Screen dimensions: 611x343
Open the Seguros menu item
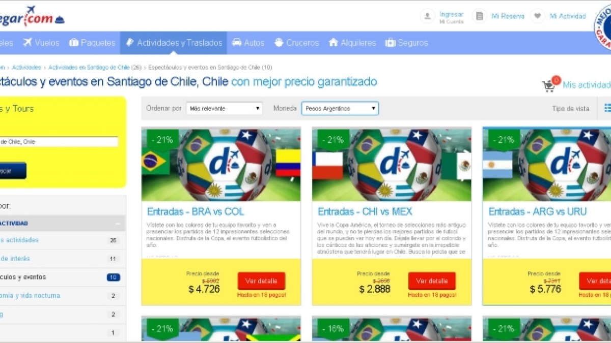tap(406, 43)
